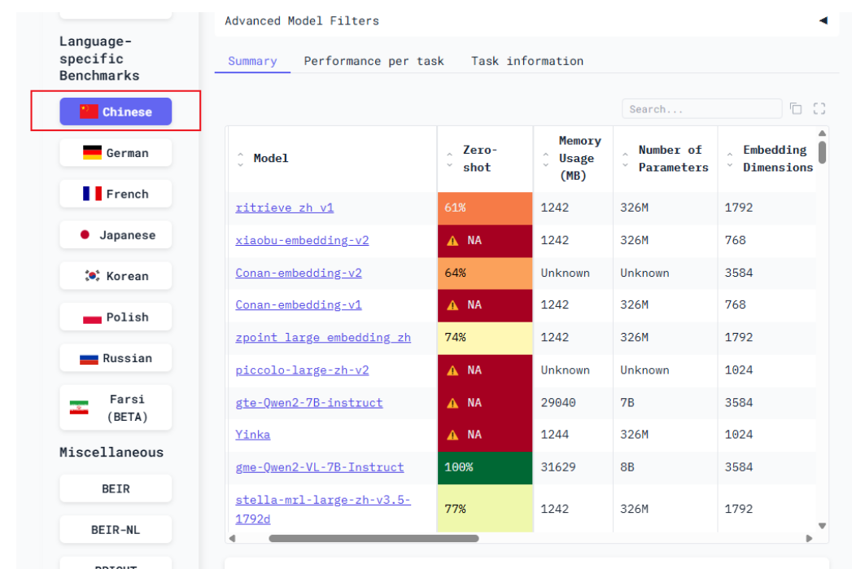Open the Task information tab
Image resolution: width=852 pixels, height=569 pixels.
527,61
